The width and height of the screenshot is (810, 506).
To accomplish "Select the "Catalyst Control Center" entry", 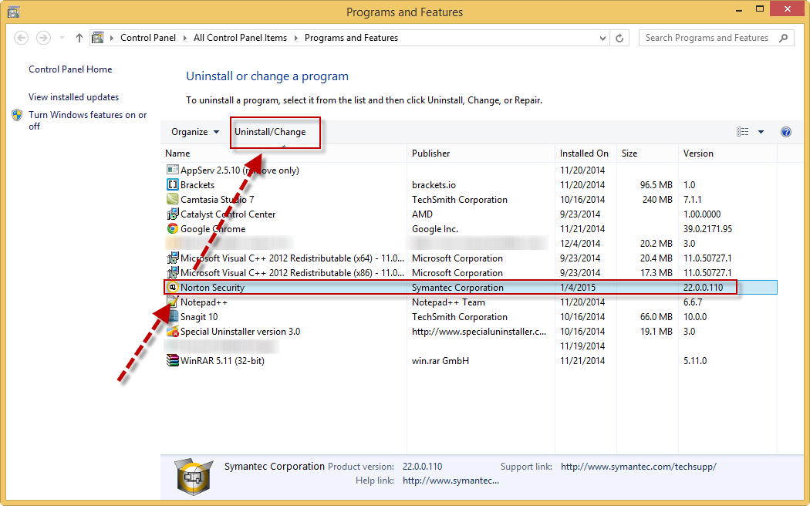I will coord(228,214).
